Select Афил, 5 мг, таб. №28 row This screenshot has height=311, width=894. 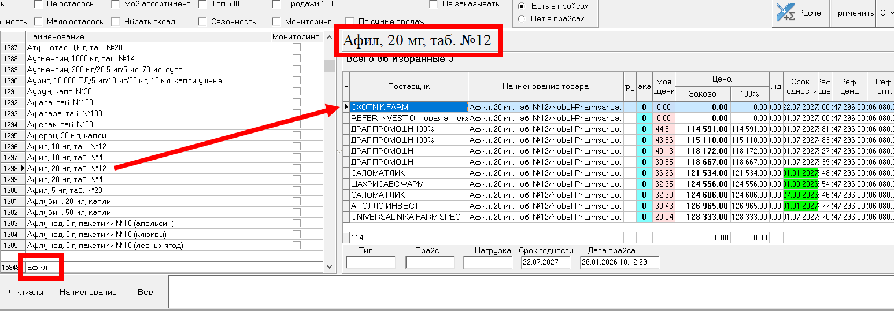[148, 190]
